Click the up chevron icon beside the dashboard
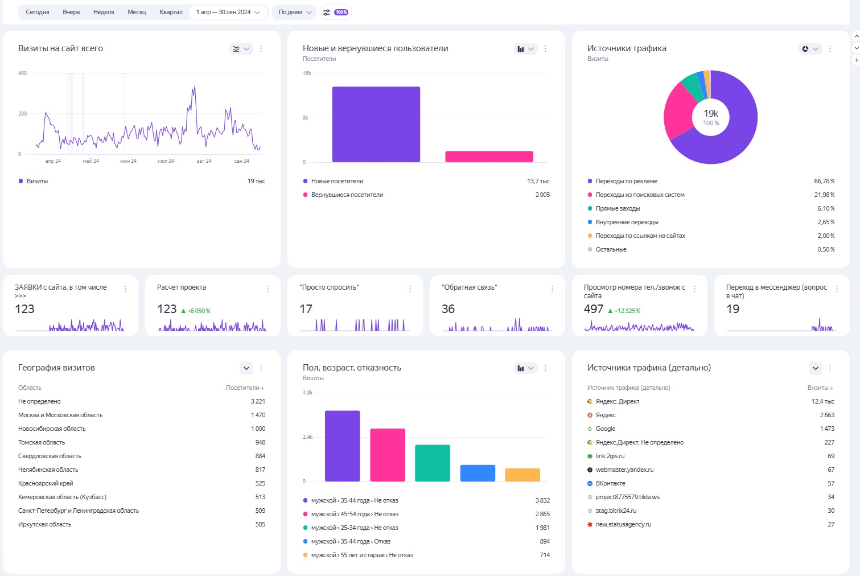The height and width of the screenshot is (576, 860). click(x=857, y=36)
